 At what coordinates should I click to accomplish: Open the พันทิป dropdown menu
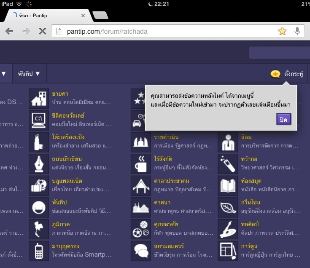[x=29, y=73]
